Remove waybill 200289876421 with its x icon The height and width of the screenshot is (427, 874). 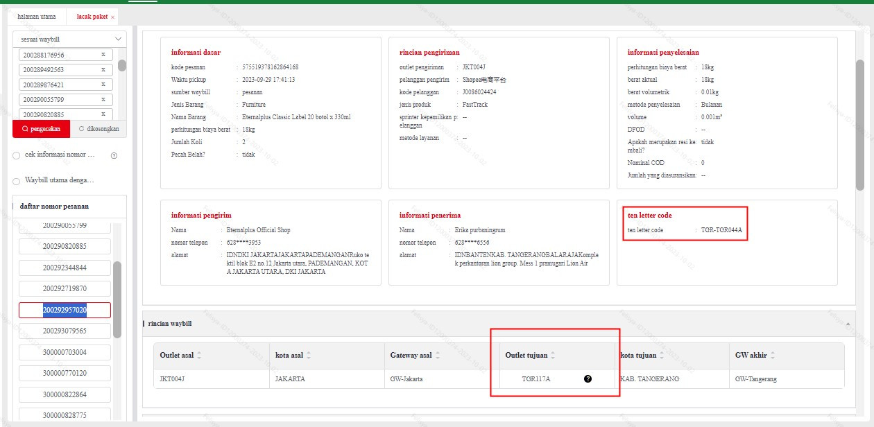tap(103, 85)
